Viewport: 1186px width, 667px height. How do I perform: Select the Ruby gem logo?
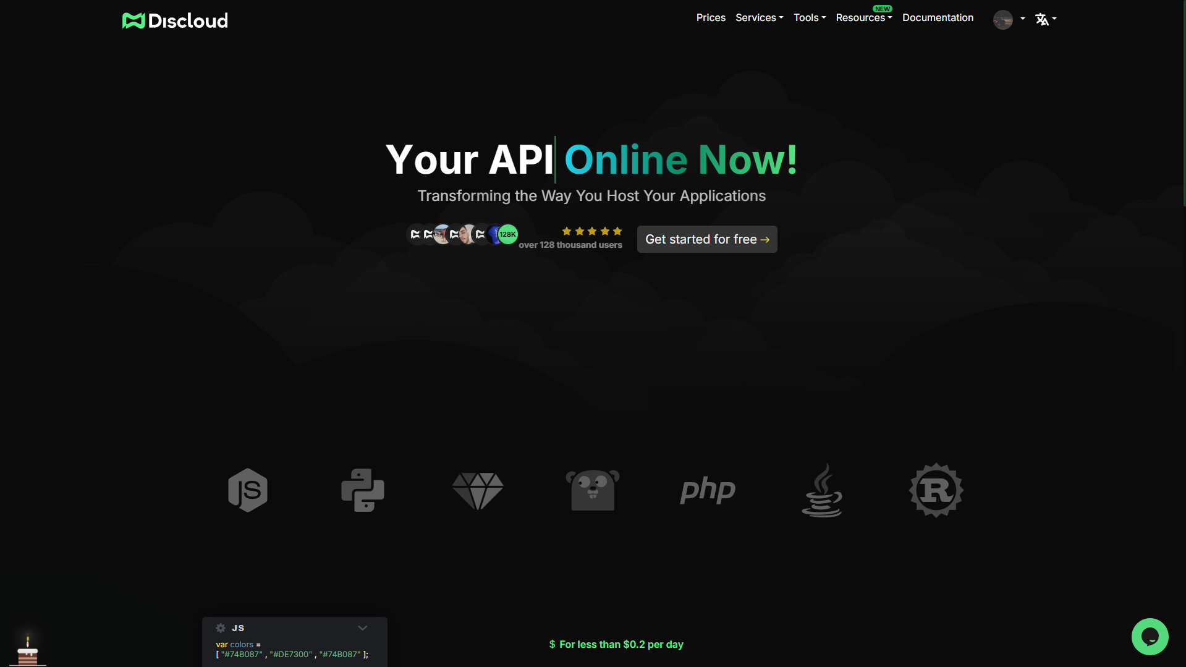click(478, 491)
